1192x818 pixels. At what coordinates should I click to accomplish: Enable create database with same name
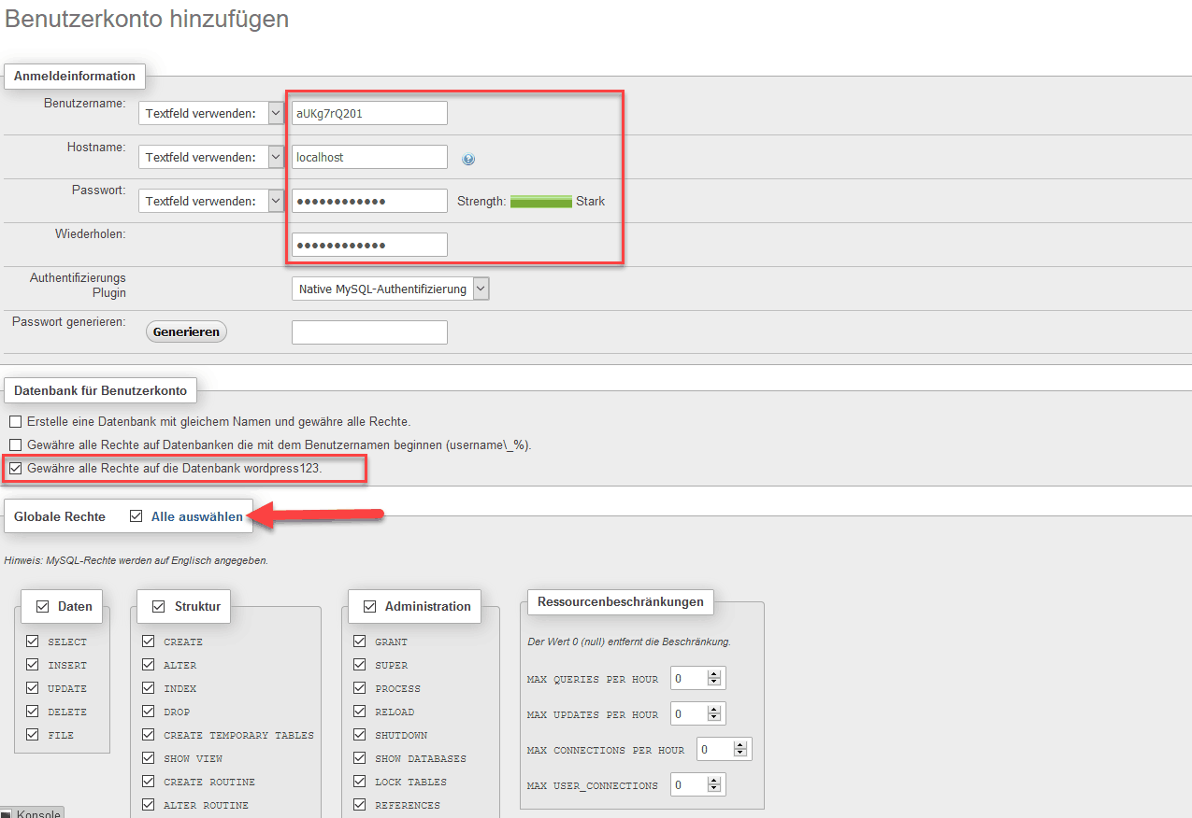(15, 422)
